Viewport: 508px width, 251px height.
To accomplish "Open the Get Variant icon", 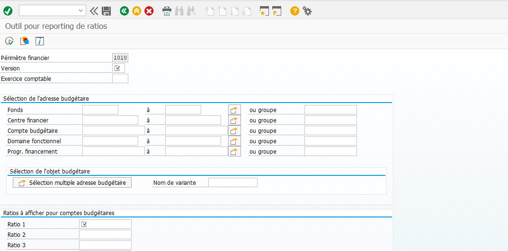I will (x=25, y=41).
